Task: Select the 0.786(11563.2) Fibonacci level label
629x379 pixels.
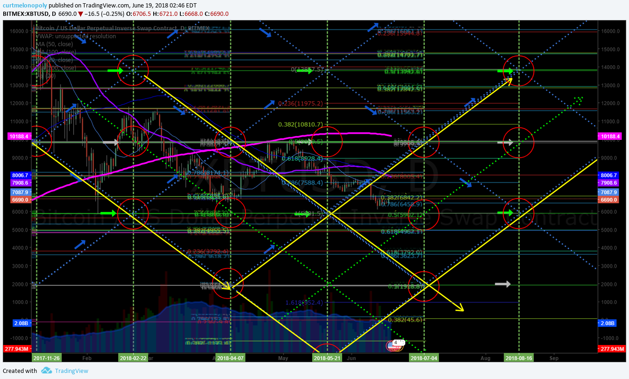Action: coord(400,112)
